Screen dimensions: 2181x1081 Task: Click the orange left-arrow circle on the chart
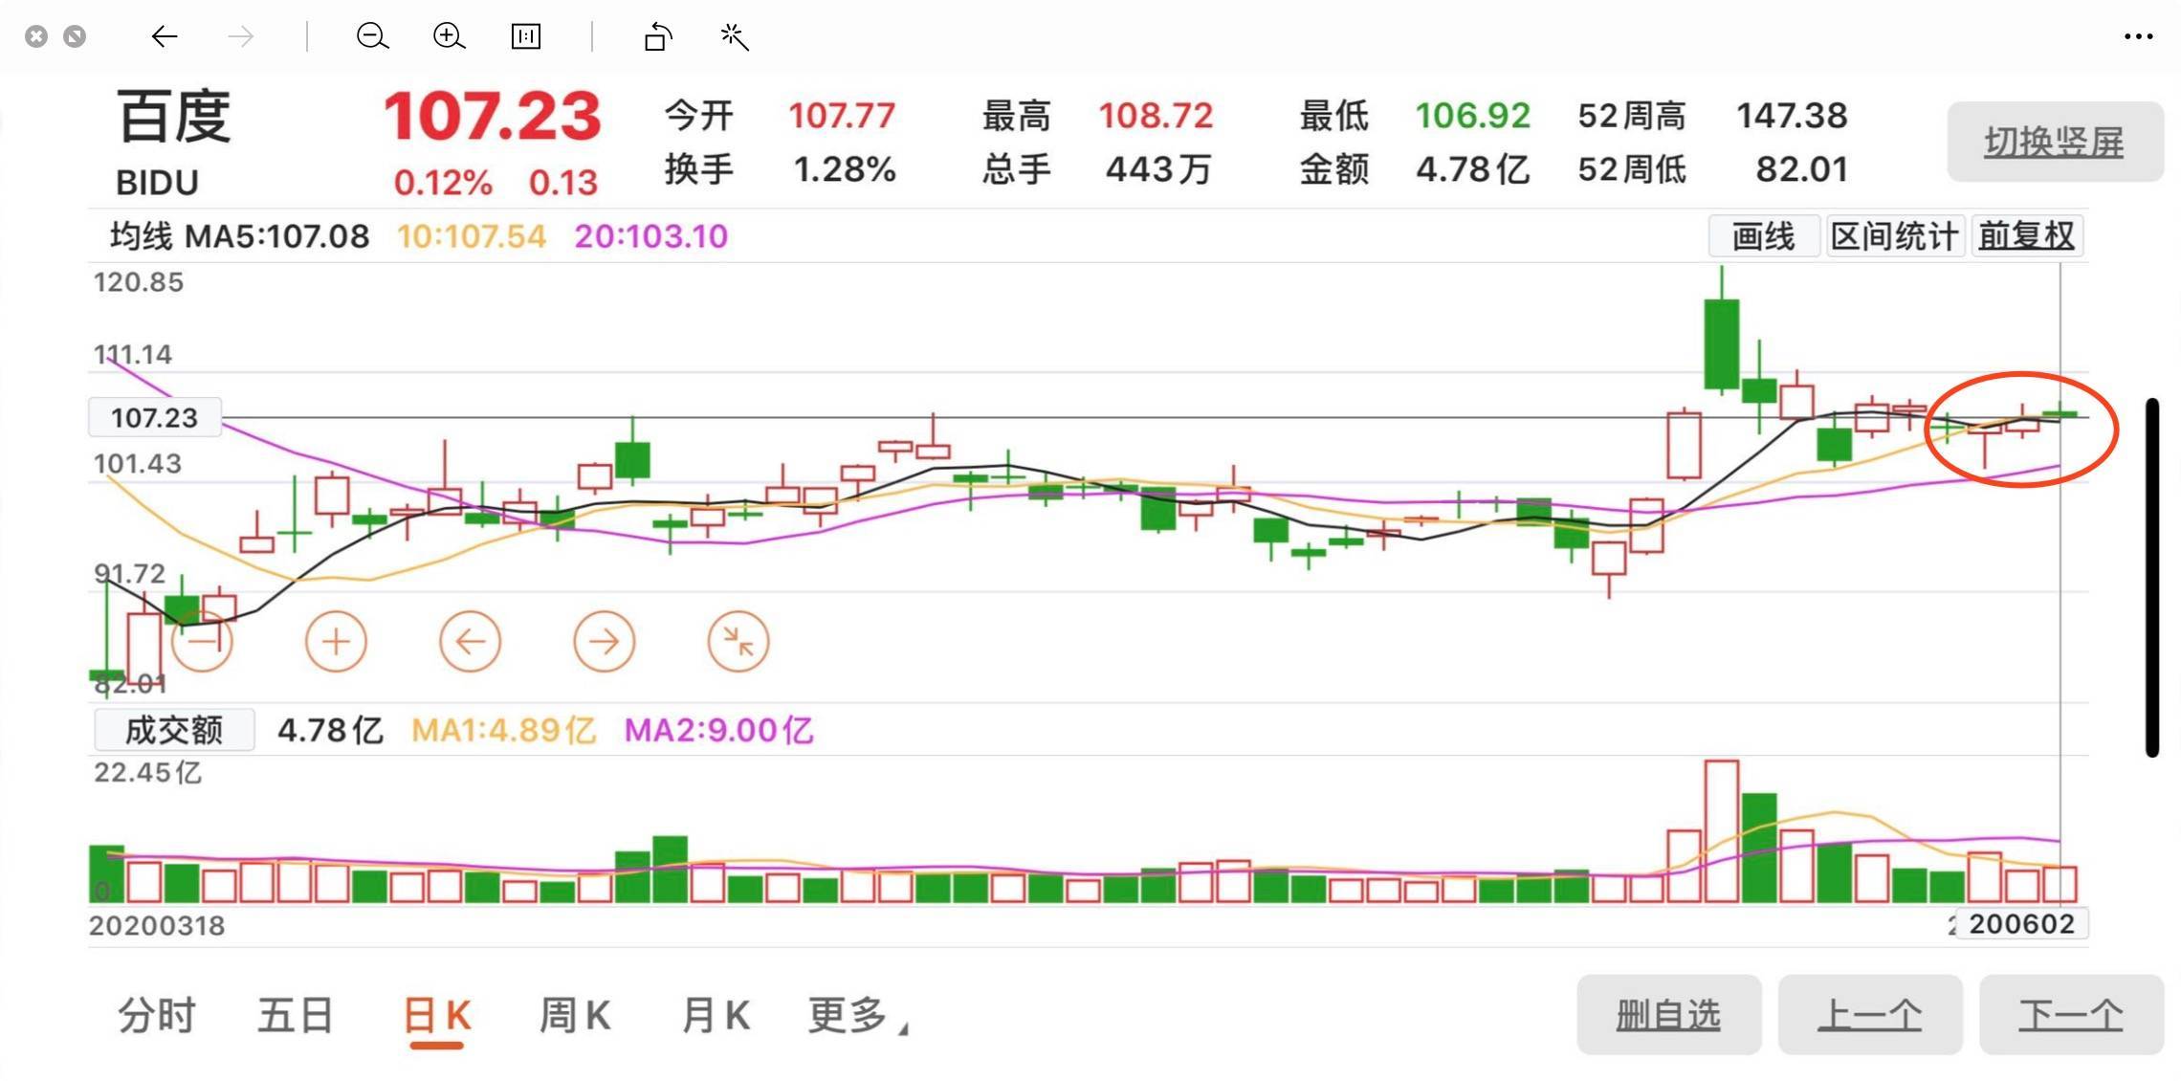coord(470,641)
